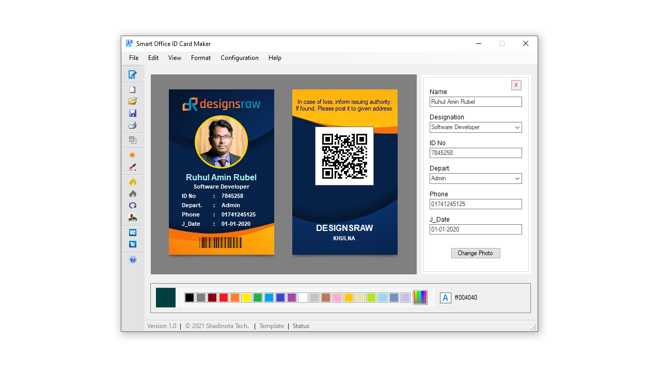The image size is (661, 372).
Task: Click the Change Photo button
Action: [475, 253]
